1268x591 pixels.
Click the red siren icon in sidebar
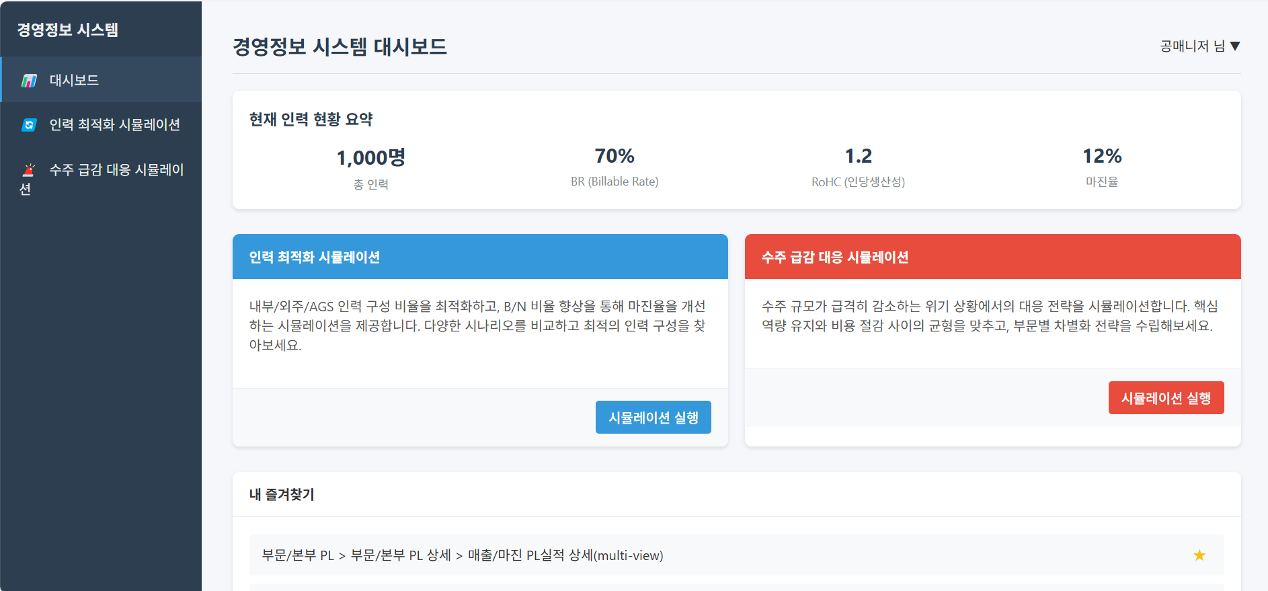tap(29, 169)
